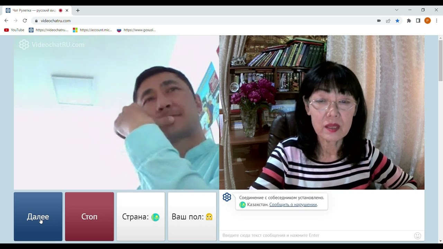Image resolution: width=443 pixels, height=249 pixels.
Task: Click Сообщить о нарушении link
Action: click(x=293, y=204)
